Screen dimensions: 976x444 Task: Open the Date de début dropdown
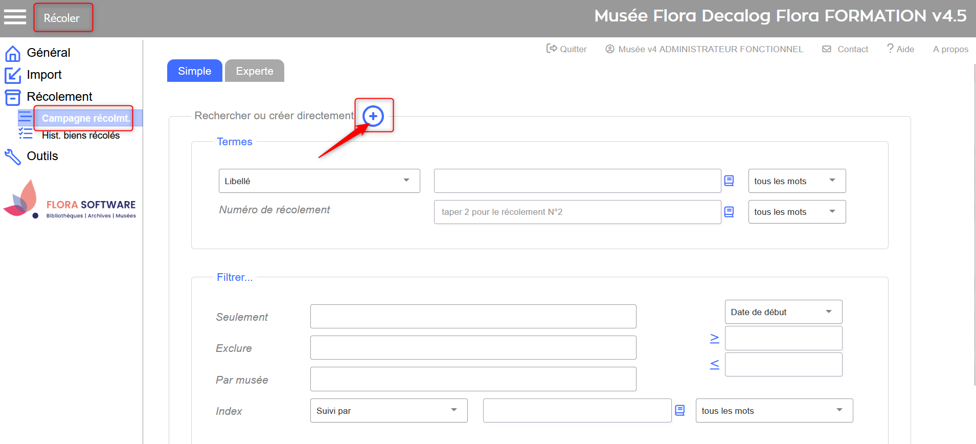(x=783, y=312)
